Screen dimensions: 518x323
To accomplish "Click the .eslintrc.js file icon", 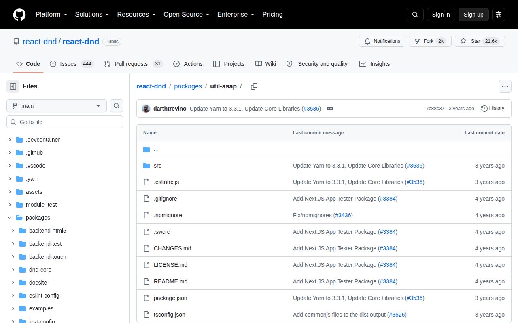I will pos(146,182).
